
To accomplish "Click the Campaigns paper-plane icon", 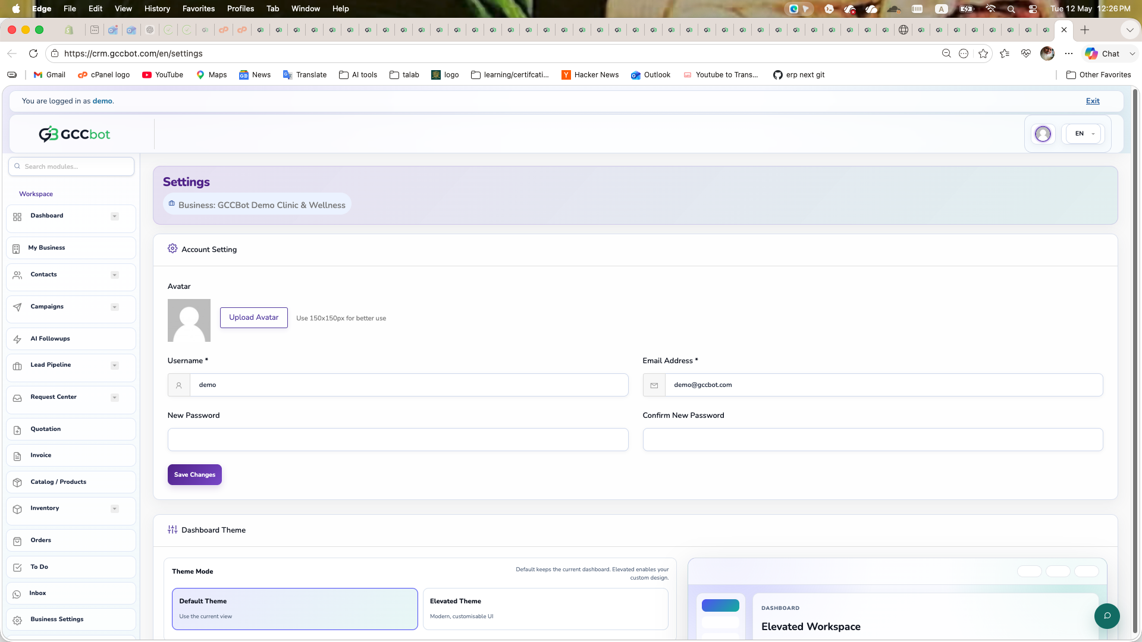I will (17, 307).
